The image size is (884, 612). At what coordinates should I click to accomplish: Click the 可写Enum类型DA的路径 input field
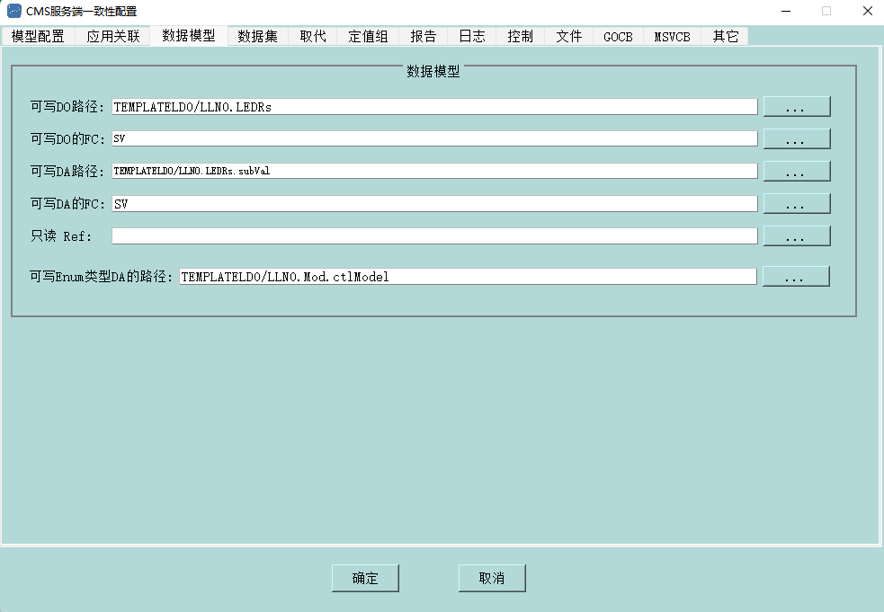pyautogui.click(x=468, y=277)
